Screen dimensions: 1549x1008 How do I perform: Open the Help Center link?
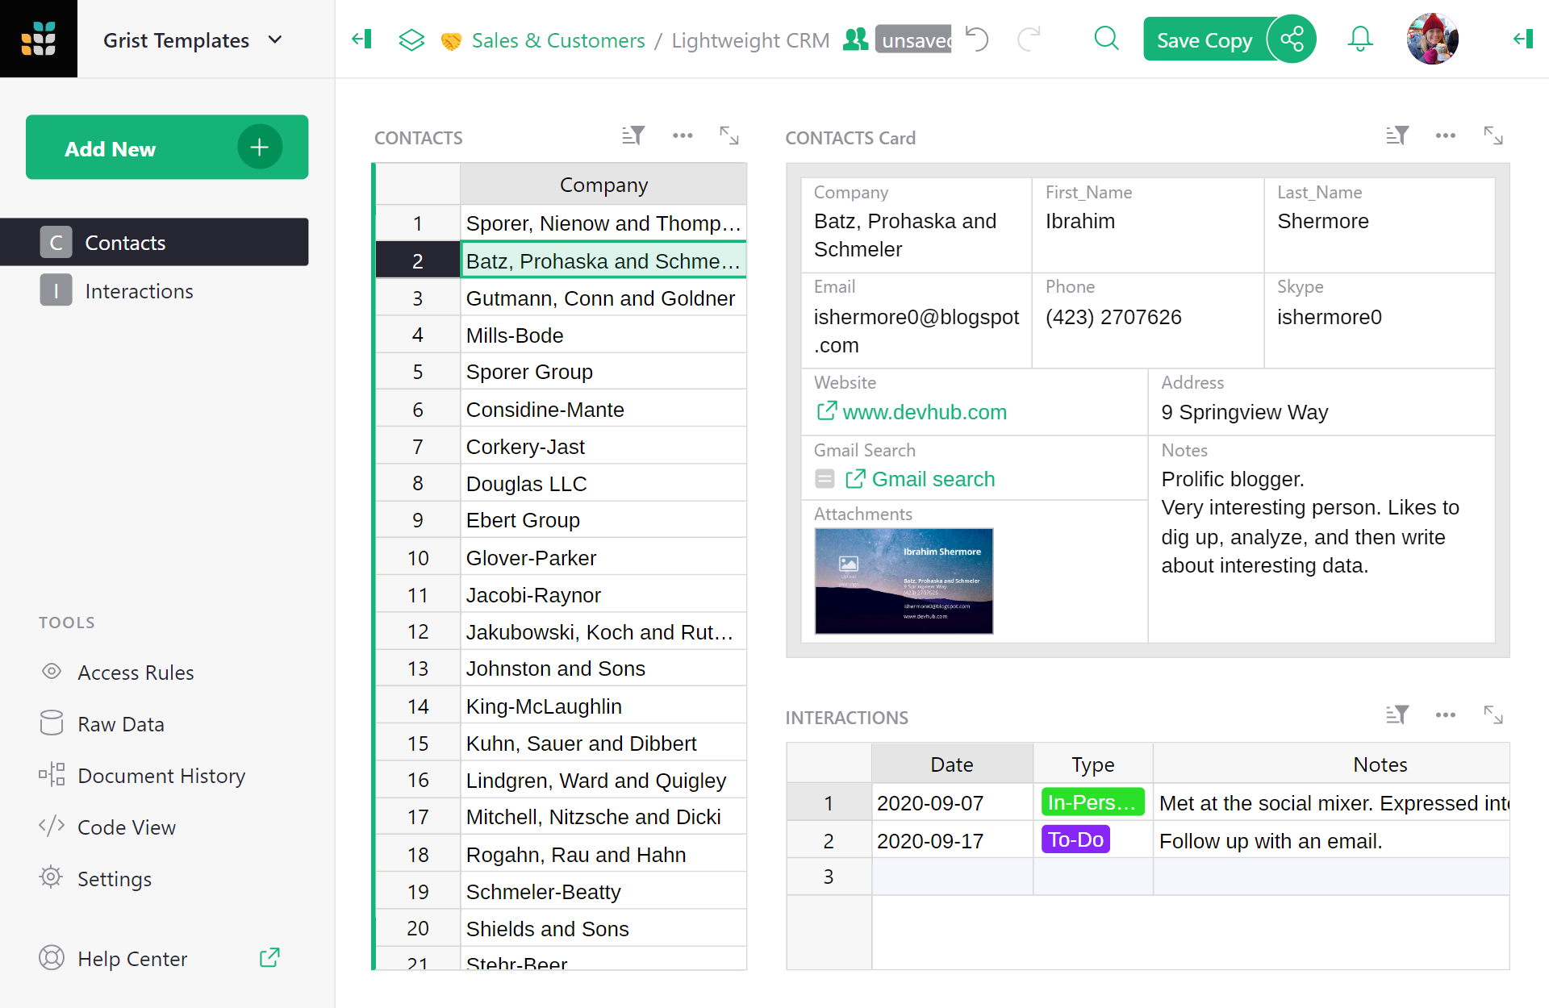tap(158, 958)
